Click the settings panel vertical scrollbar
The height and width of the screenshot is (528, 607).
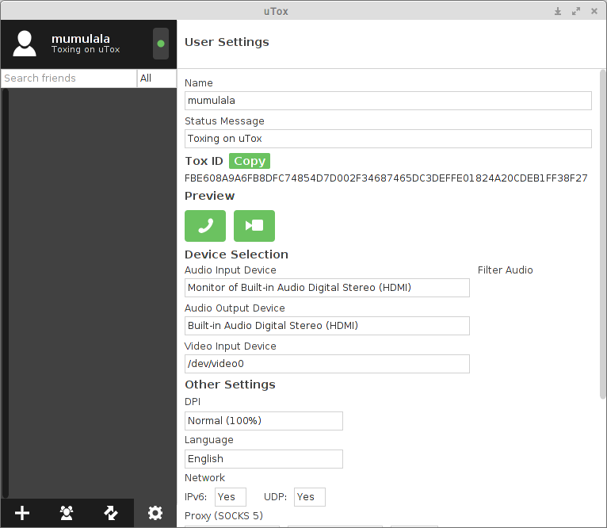pos(602,235)
